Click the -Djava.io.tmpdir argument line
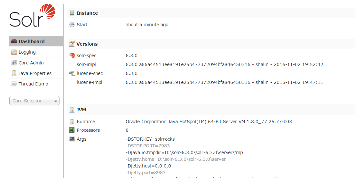 184,152
